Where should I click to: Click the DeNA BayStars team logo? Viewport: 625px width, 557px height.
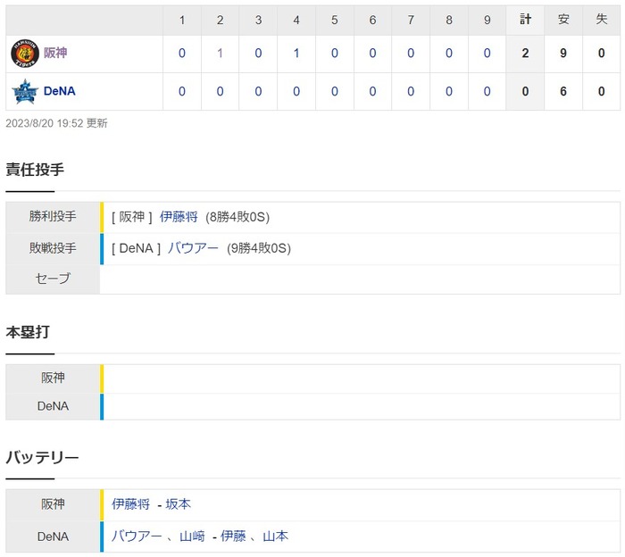tap(24, 91)
